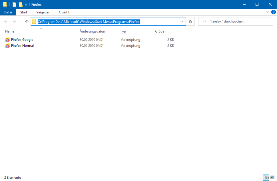Go up one folder level

27,21
